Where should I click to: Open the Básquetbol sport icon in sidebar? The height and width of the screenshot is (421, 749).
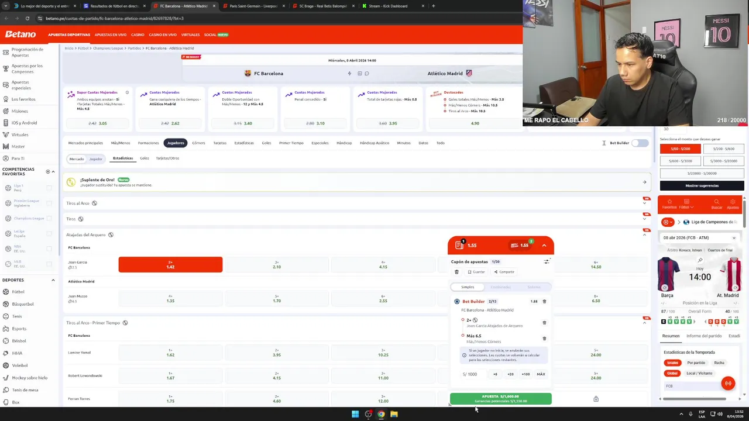(x=6, y=304)
